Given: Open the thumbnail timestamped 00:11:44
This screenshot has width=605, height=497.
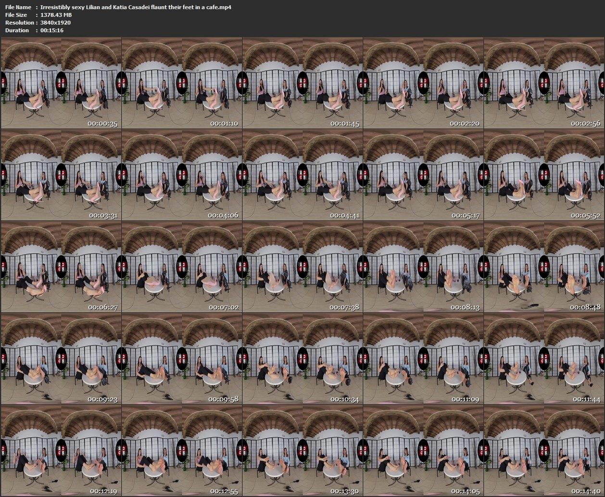Looking at the screenshot, I should 544,359.
